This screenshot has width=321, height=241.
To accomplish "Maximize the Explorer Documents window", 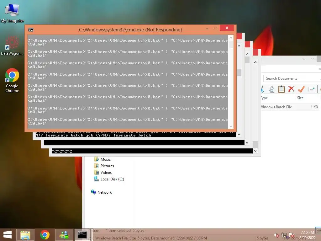I will coord(313,59).
